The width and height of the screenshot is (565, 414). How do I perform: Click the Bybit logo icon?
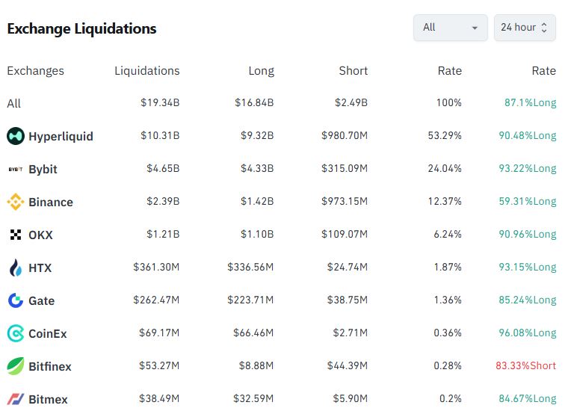[16, 169]
